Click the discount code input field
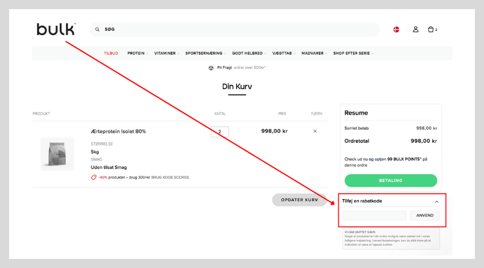This screenshot has height=268, width=484. click(x=374, y=216)
